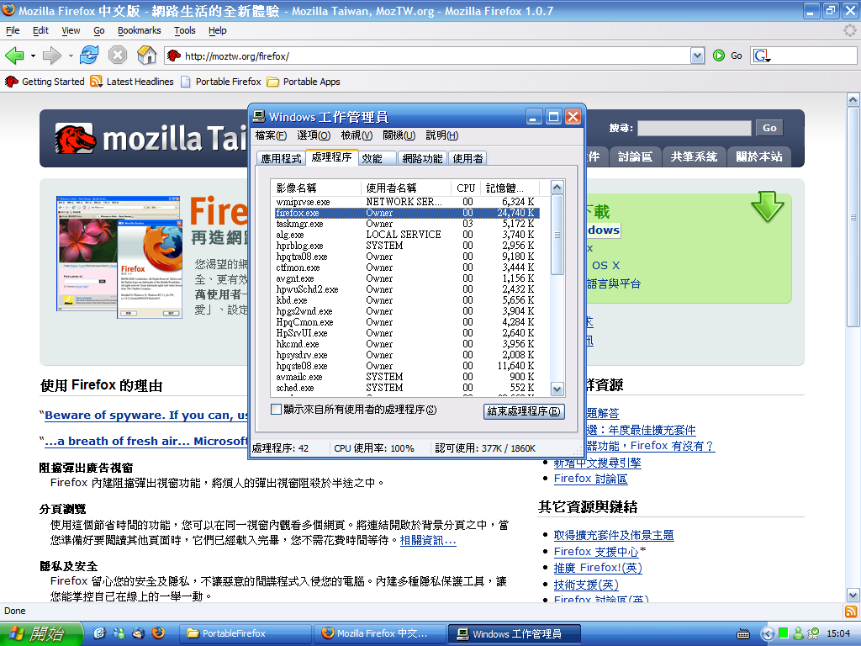Click the site 搜尋 search input box
861x646 pixels.
point(694,128)
